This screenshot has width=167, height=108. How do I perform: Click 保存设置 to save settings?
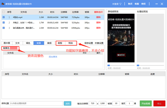[89, 43]
